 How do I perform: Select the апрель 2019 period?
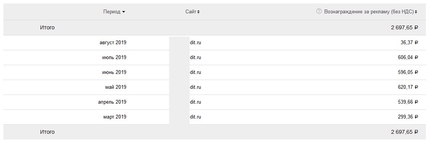(112, 102)
